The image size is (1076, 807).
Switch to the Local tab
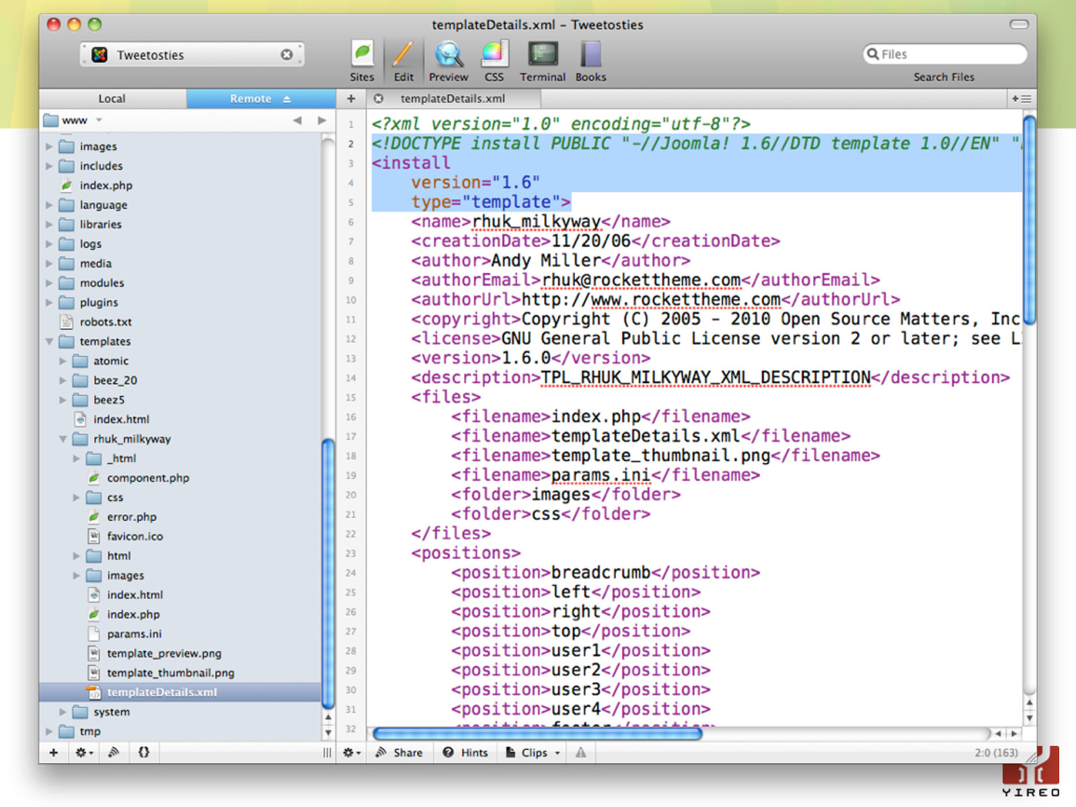coord(112,98)
